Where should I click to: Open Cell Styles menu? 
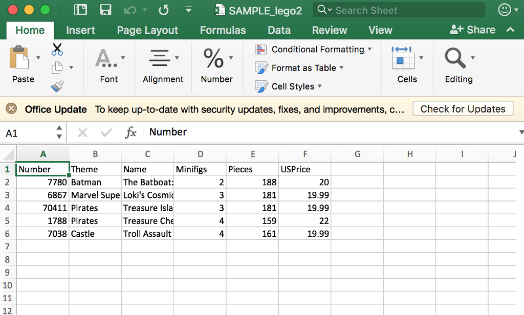coord(288,86)
